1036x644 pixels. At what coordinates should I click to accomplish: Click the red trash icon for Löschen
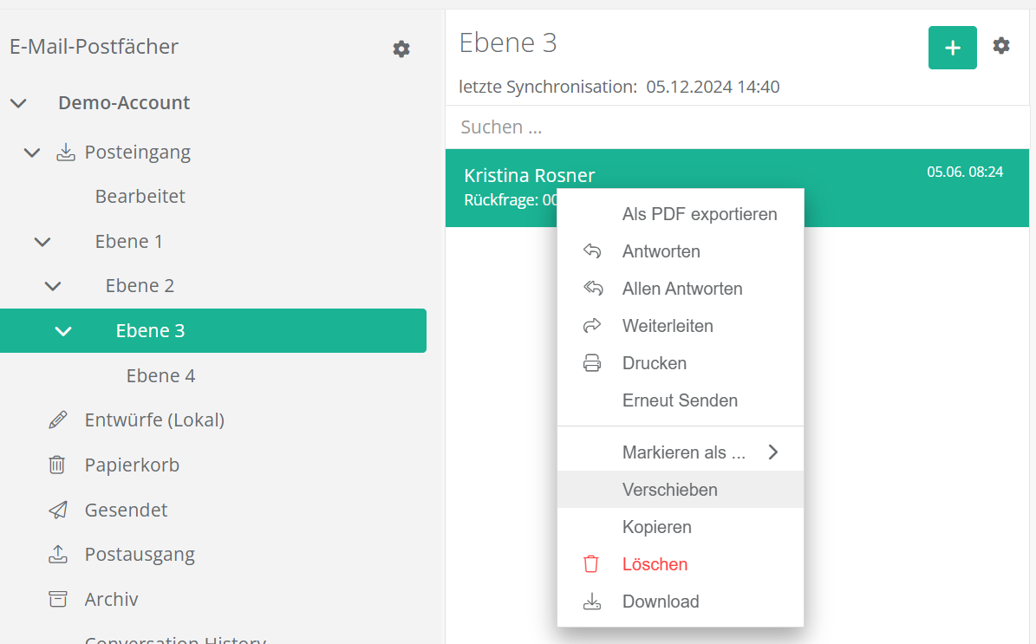592,564
